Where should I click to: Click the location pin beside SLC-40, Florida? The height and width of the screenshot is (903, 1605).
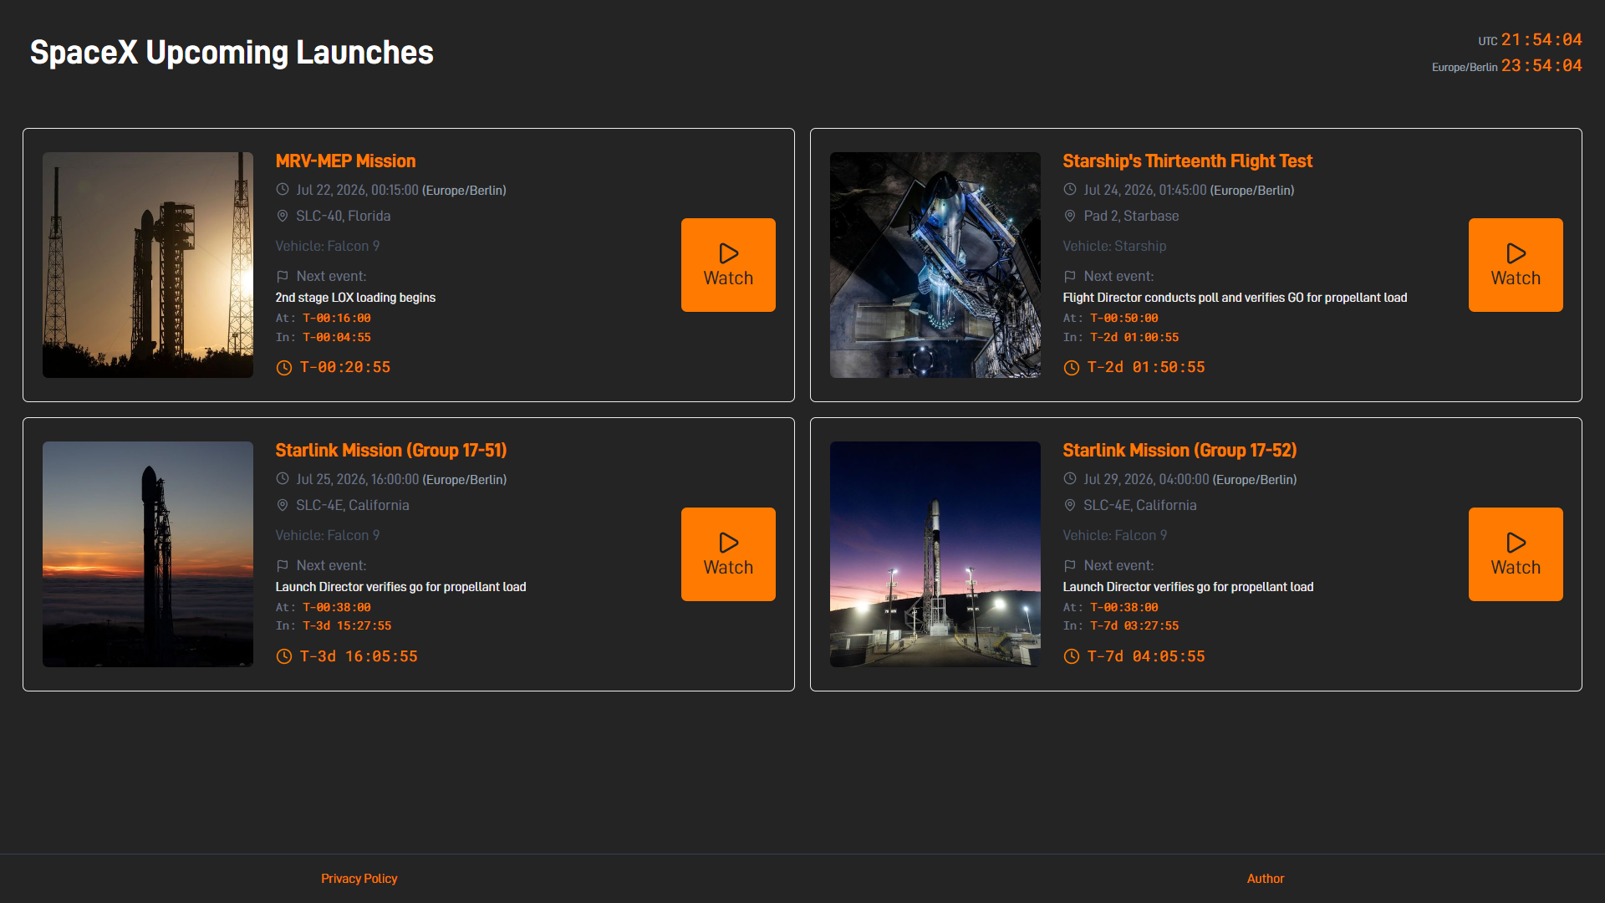click(283, 216)
